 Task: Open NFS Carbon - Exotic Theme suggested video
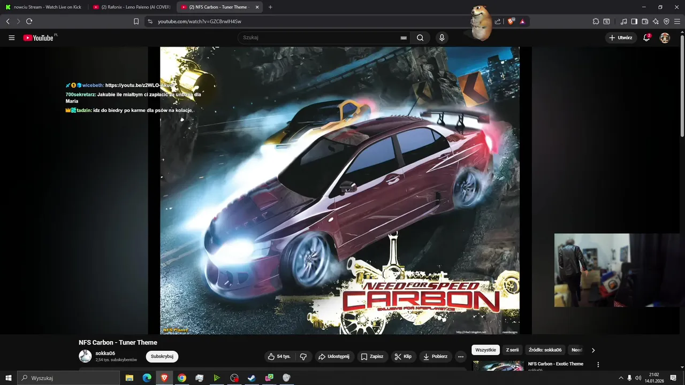pos(555,364)
